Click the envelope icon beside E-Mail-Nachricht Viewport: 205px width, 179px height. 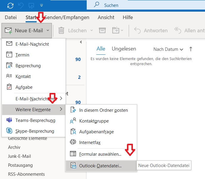9,44
